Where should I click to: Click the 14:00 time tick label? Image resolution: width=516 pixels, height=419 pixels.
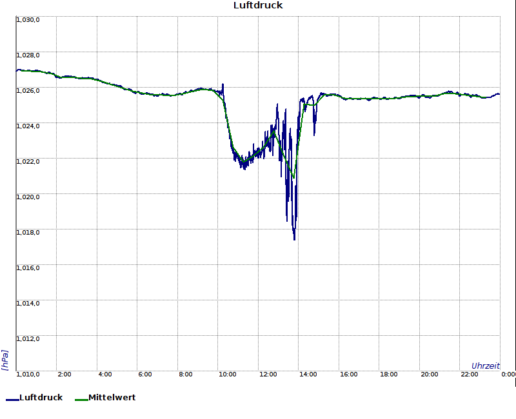point(308,375)
